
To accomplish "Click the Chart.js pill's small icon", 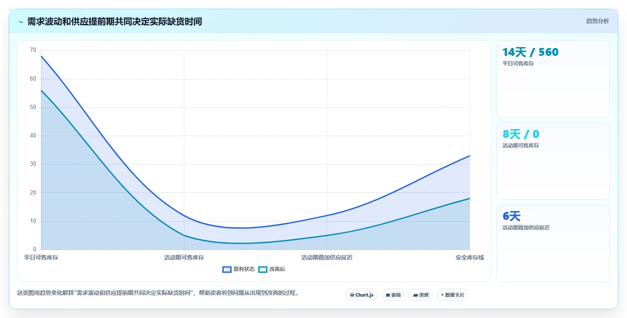I will [352, 295].
